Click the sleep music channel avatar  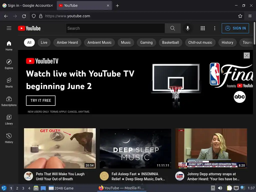coord(104,176)
